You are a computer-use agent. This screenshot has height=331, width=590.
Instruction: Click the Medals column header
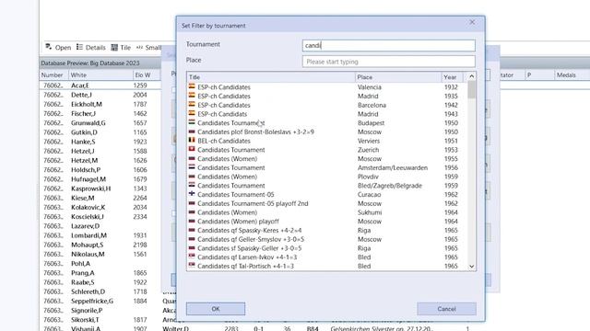click(572, 75)
